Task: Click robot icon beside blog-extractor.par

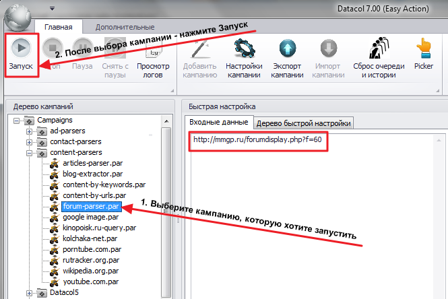Action: [55, 174]
